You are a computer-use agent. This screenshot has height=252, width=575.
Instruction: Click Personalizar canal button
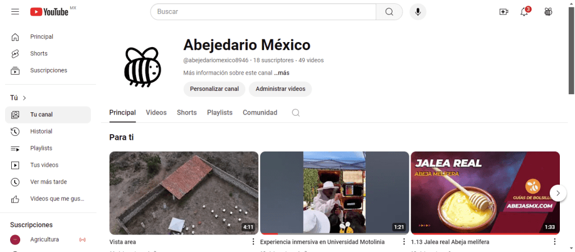[214, 89]
